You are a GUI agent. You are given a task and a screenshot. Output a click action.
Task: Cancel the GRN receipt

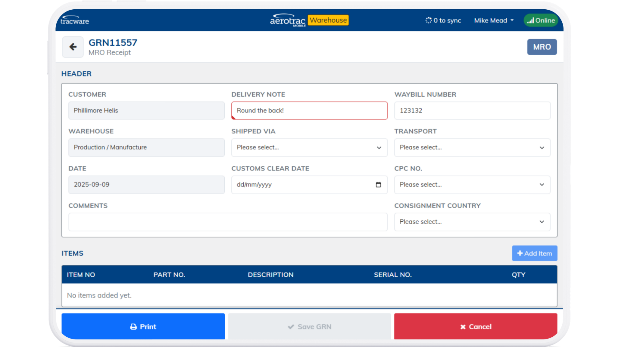tap(476, 326)
